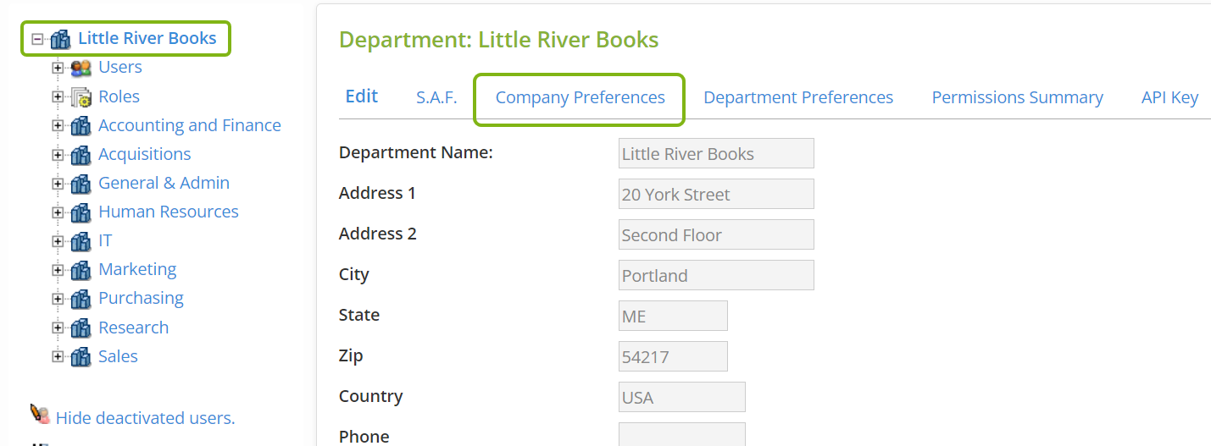Switch to the Permissions Summary tab
The width and height of the screenshot is (1211, 446).
(x=1018, y=97)
